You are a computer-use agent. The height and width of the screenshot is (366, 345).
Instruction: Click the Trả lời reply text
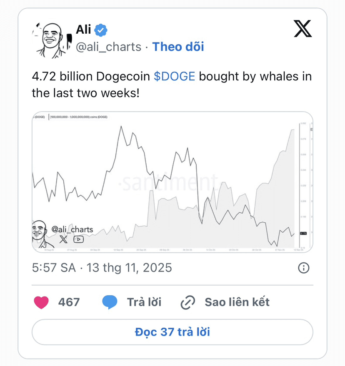(x=144, y=302)
